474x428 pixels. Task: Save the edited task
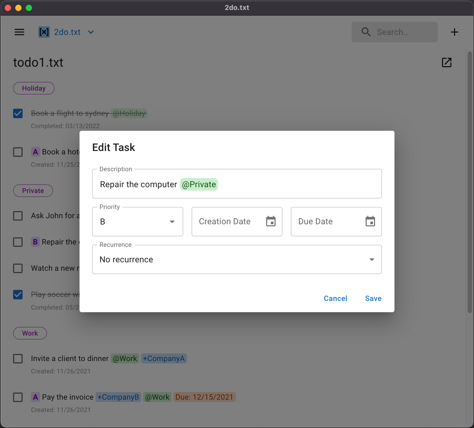click(x=373, y=298)
